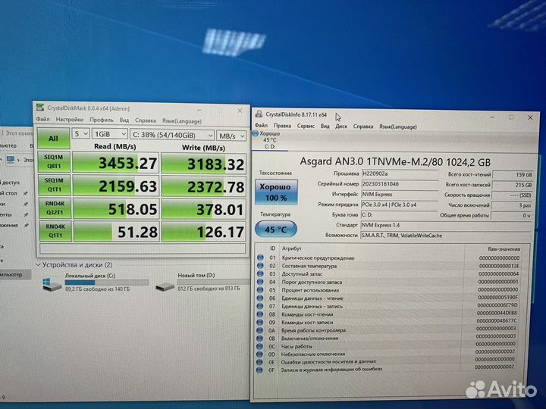
Task: Click the Возможности field S.M.A.R.T., TRIM, VolatileWriteCache
Action: (x=445, y=236)
